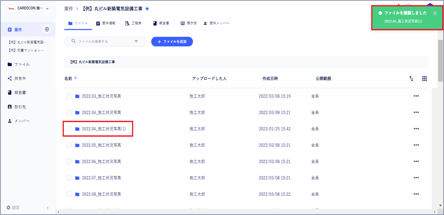
Task: Check the box for 2022.07_施工状況写真
Action: 69,178
